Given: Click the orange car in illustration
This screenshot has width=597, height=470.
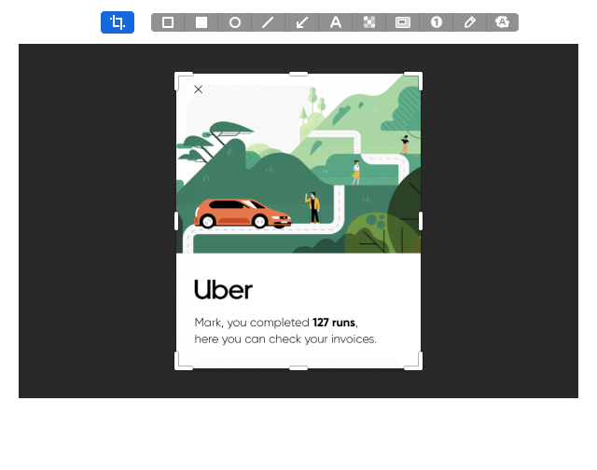Looking at the screenshot, I should tap(242, 214).
